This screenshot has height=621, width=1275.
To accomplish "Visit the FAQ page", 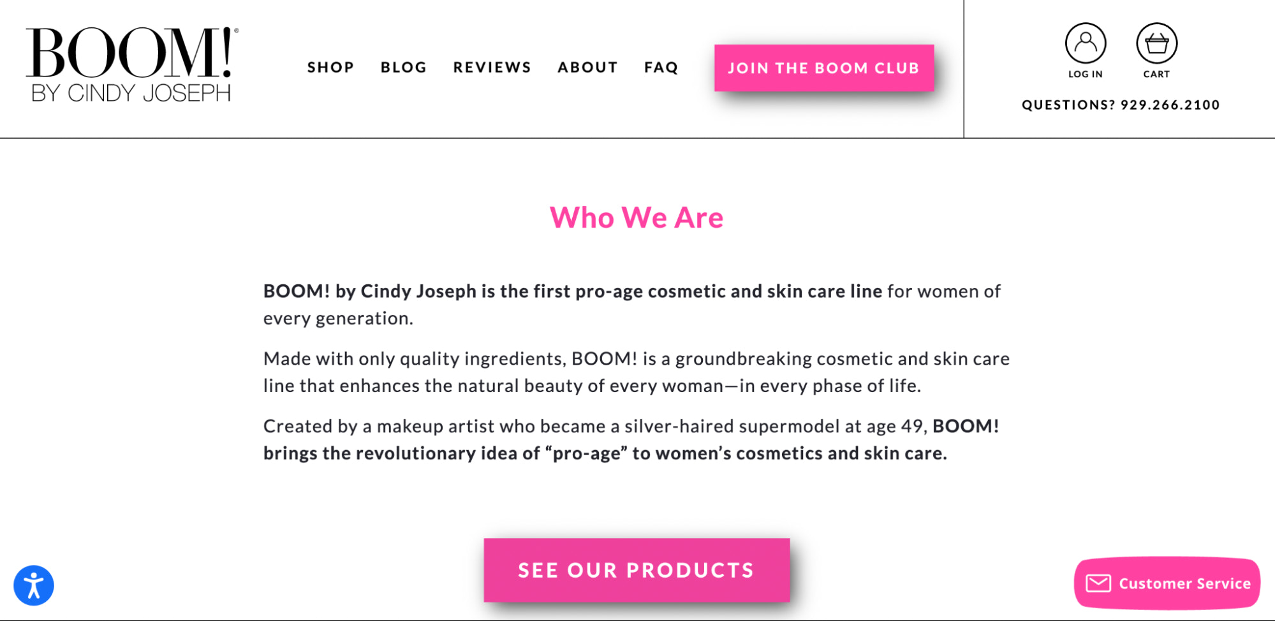I will tap(661, 68).
